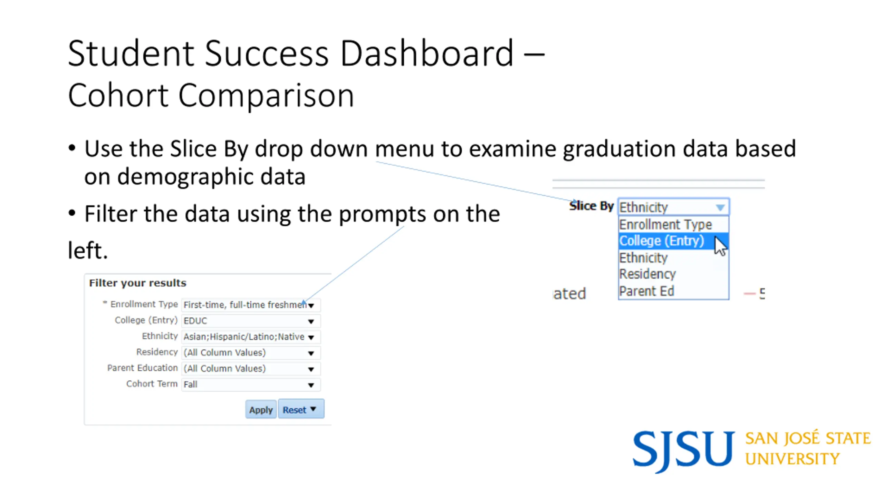Click San José State University text
The width and height of the screenshot is (884, 497).
click(808, 448)
